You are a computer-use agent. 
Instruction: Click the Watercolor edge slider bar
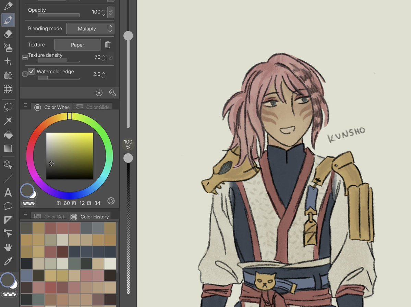pyautogui.click(x=59, y=77)
